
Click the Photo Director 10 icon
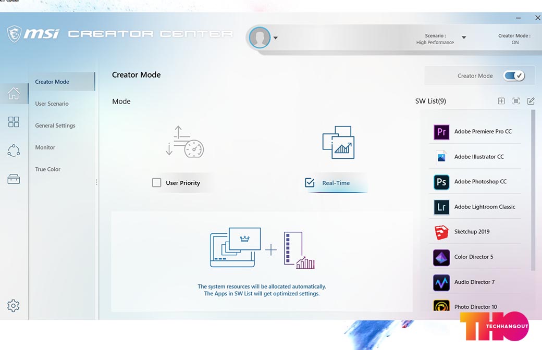(441, 305)
